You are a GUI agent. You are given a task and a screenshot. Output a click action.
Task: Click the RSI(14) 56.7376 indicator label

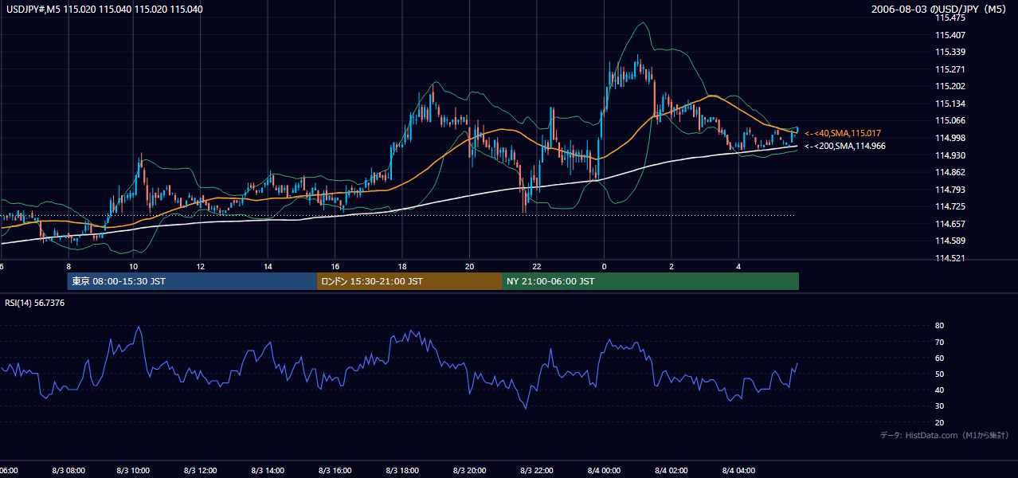[x=35, y=303]
